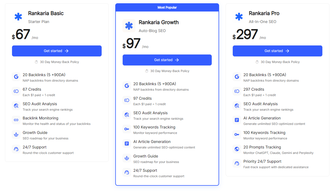Click the All-In-One SEO subtitle
Viewport: 333px width, 192px height.
pos(263,22)
